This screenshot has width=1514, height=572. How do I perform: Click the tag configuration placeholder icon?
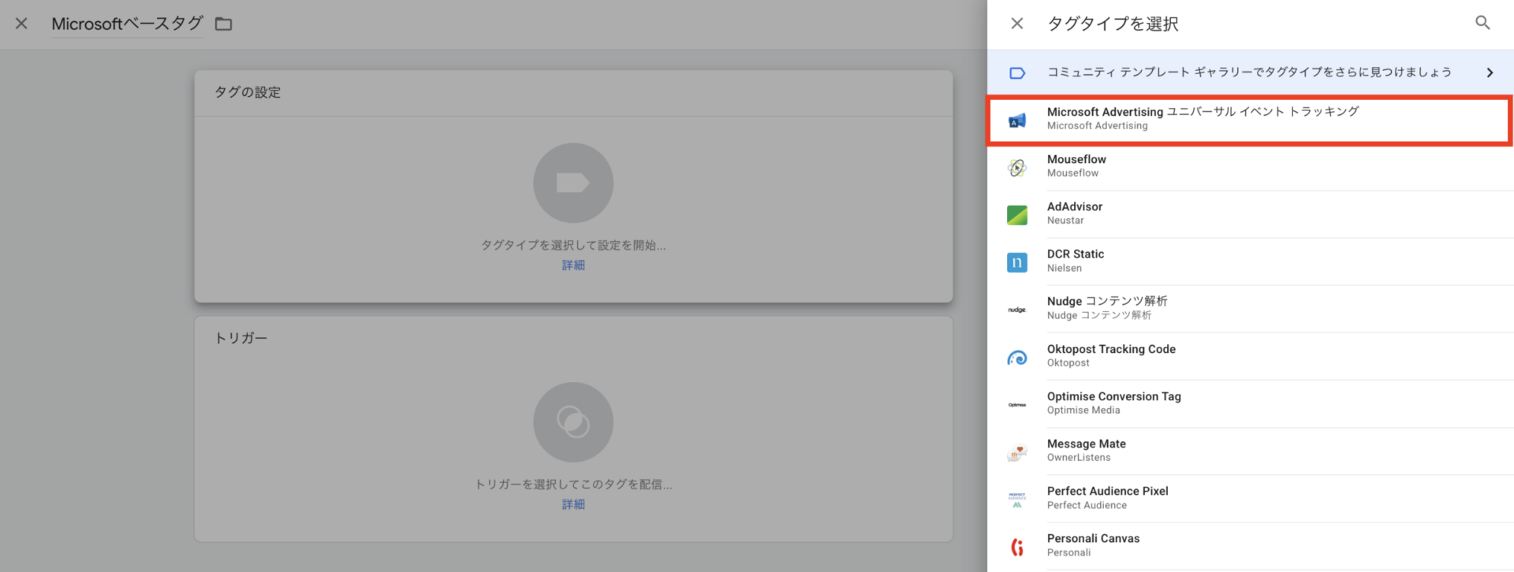click(573, 183)
